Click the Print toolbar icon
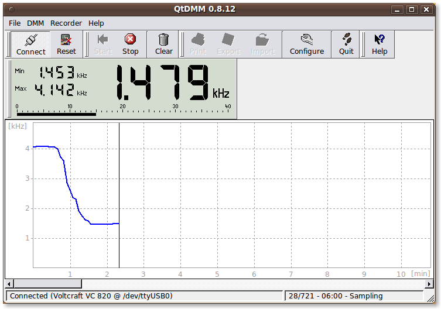441x309 pixels. pos(198,40)
